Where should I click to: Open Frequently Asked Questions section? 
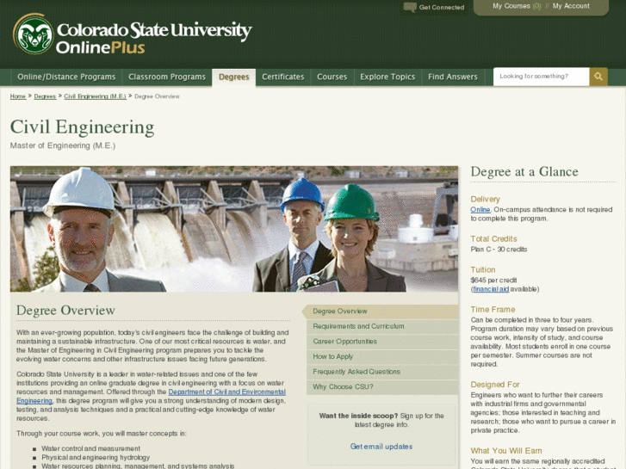pyautogui.click(x=382, y=372)
